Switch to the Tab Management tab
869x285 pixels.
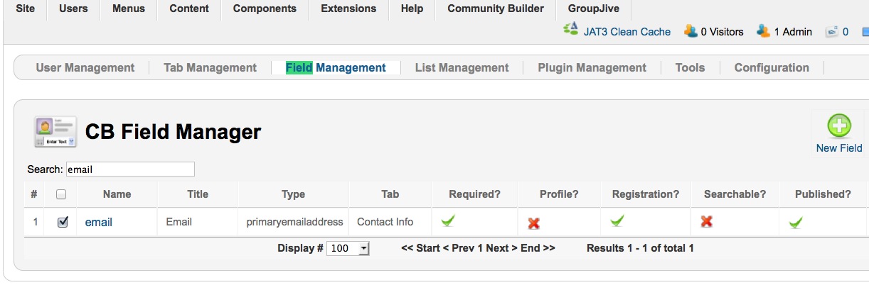(210, 68)
